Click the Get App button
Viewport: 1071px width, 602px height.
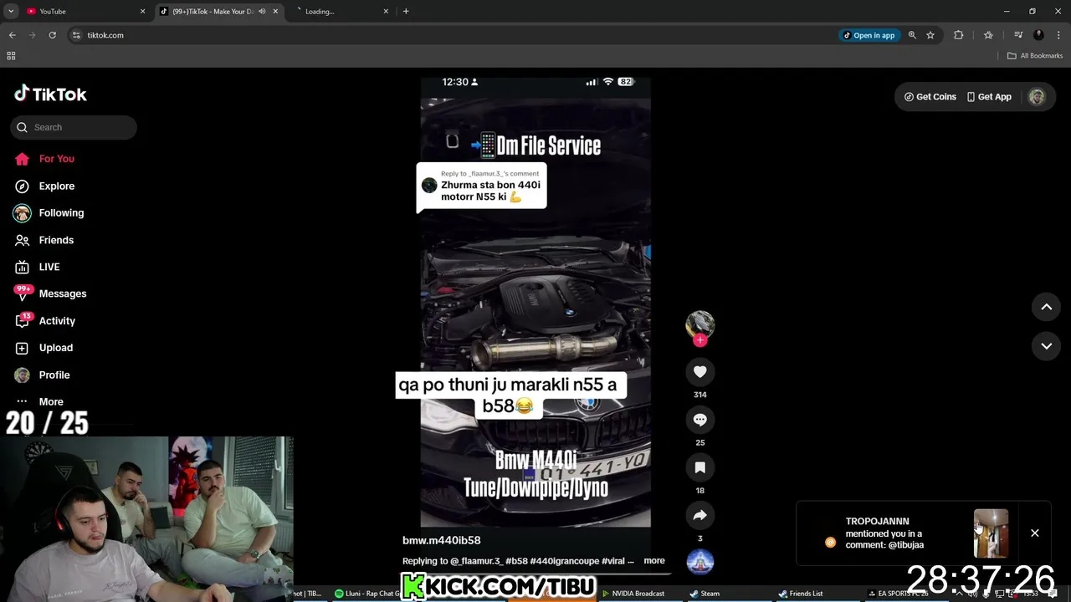tap(989, 97)
